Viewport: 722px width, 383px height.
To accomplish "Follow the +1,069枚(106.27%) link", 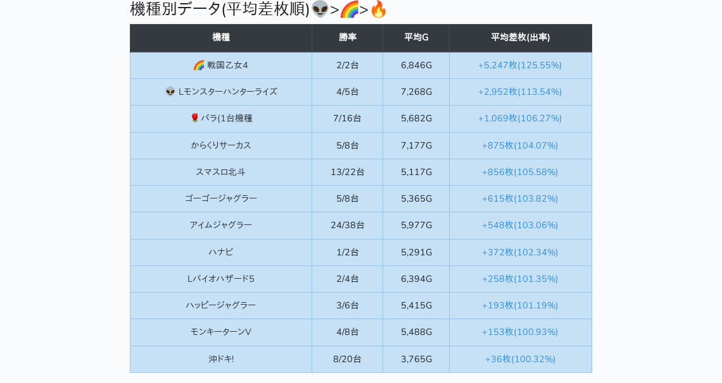I will pyautogui.click(x=520, y=118).
